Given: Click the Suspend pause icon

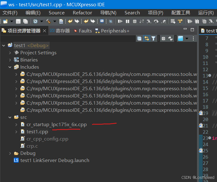Looking at the screenshot, I should [x=127, y=21].
